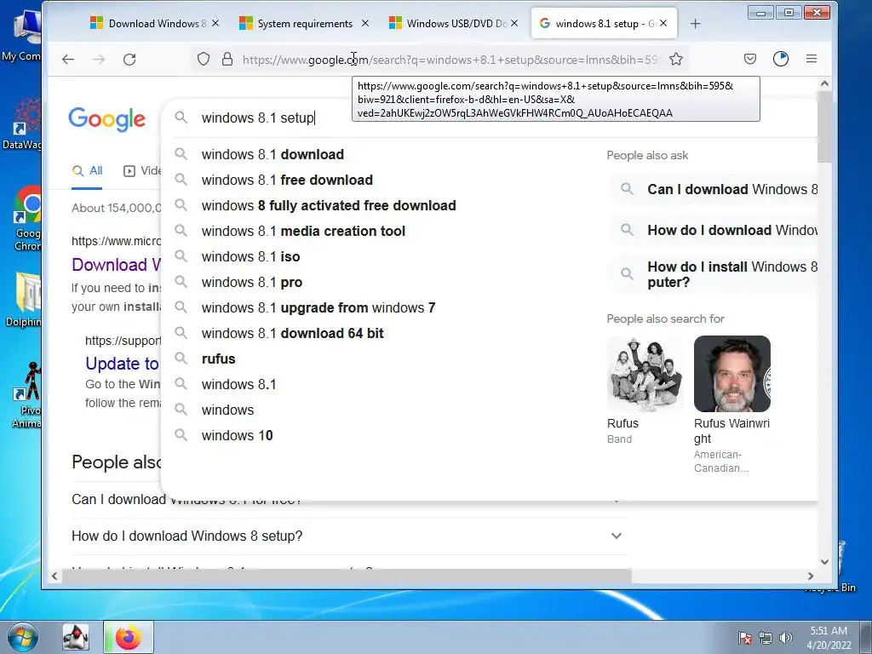Click the Firefox address bar URL

450,60
